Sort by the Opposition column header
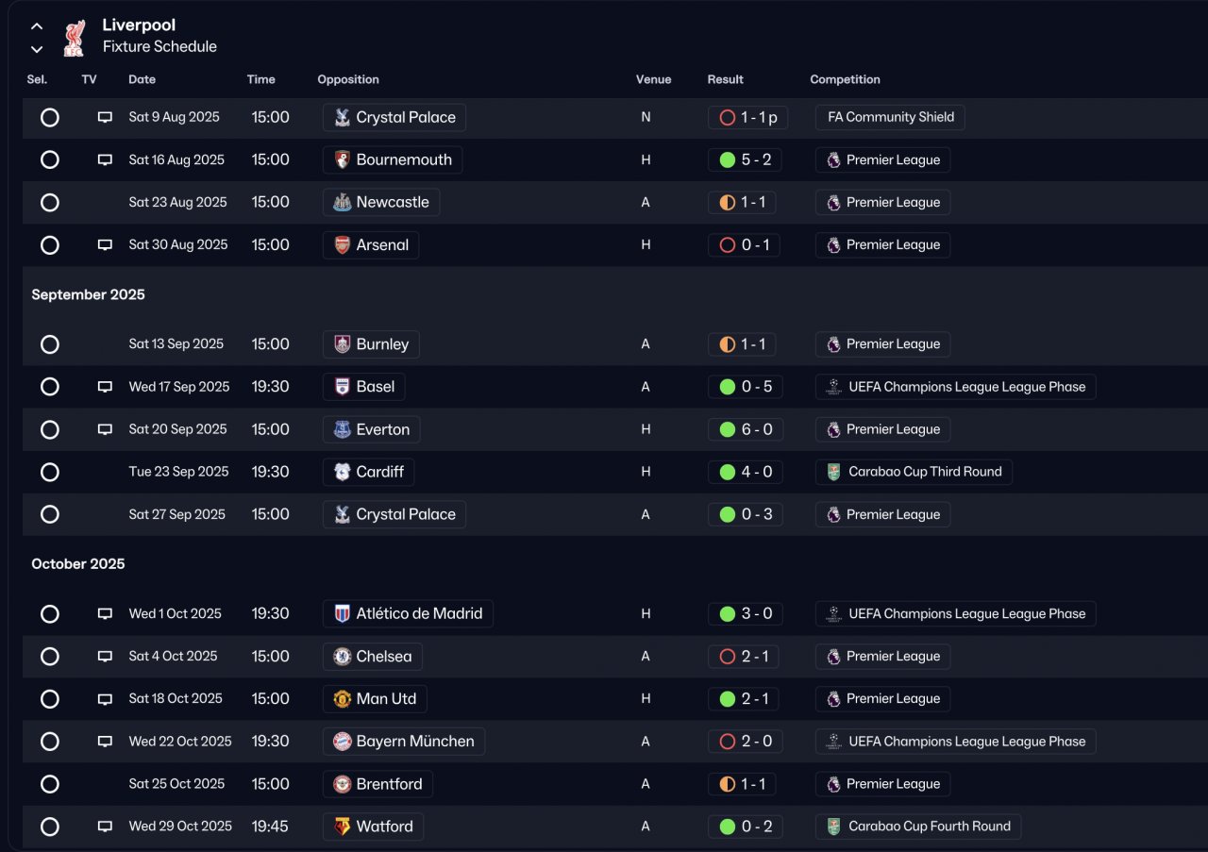The image size is (1208, 852). 348,80
